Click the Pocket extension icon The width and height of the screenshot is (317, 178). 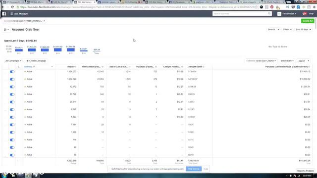[293, 7]
